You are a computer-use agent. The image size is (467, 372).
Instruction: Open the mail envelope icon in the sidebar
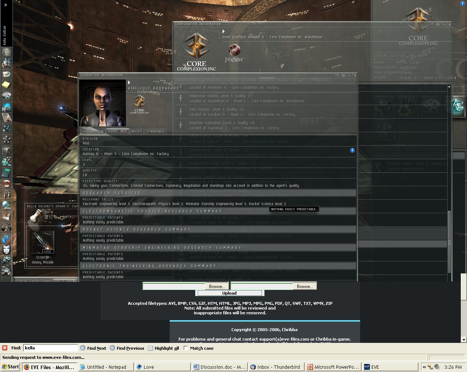click(6, 74)
